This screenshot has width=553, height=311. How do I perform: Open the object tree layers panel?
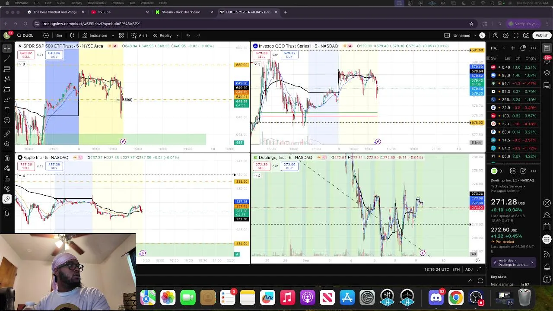pyautogui.click(x=547, y=73)
